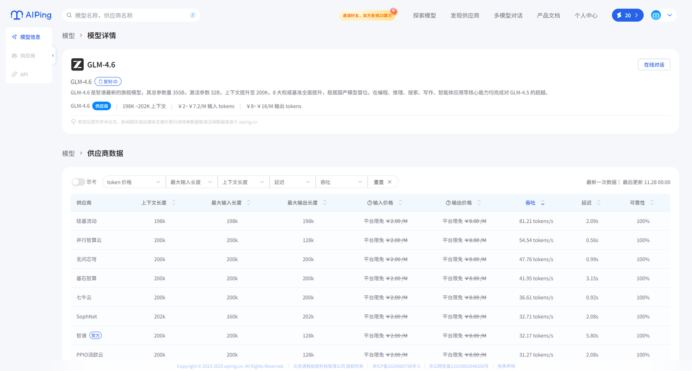692x371 pixels.
Task: Click the 供应商 column header
Action: coord(84,203)
